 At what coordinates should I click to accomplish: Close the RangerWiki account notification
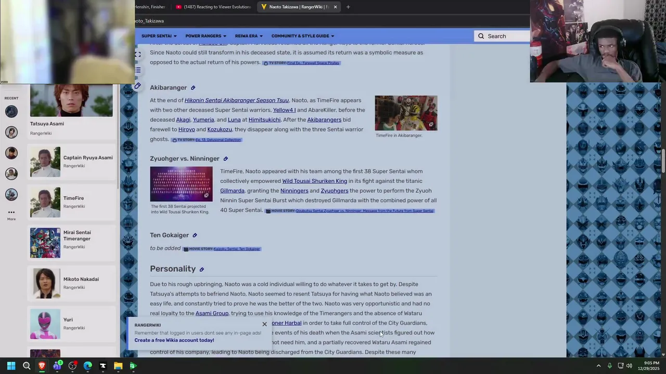(x=264, y=325)
